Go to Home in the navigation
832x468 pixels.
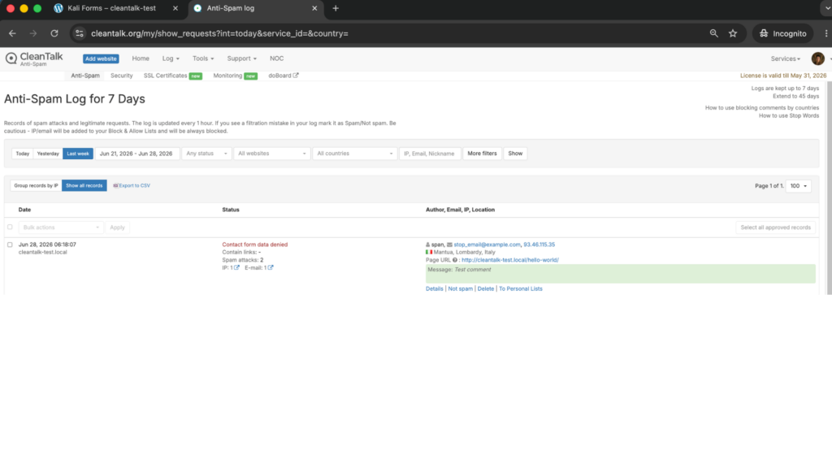[x=141, y=58]
